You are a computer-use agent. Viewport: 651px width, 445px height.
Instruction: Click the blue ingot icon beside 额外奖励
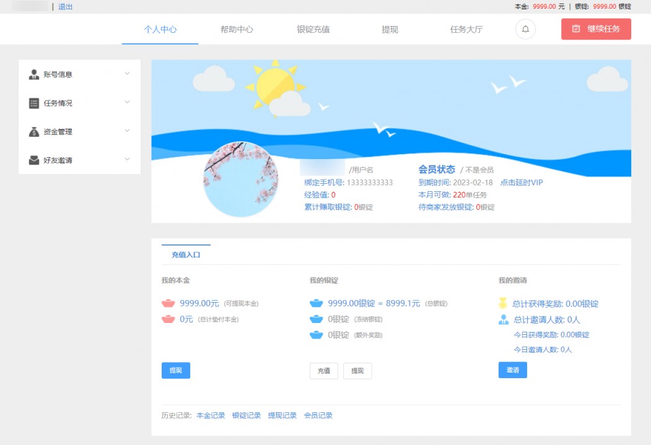point(317,335)
